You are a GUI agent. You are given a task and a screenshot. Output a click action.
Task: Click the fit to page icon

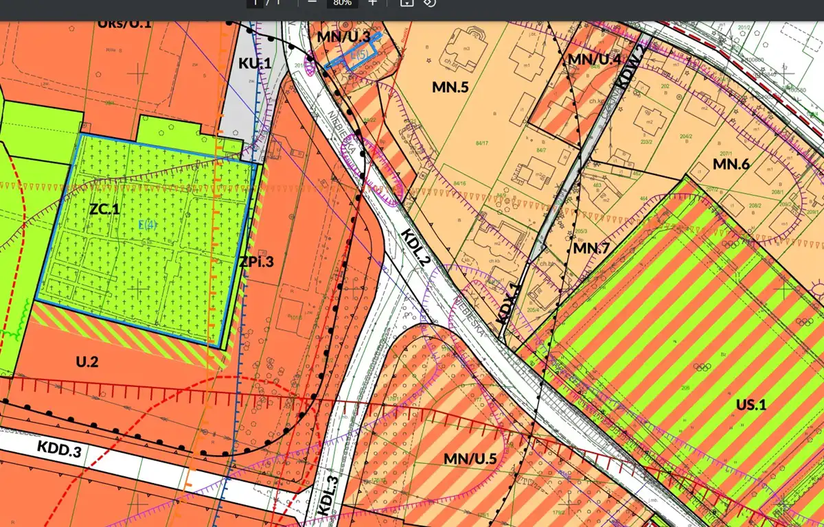pyautogui.click(x=407, y=3)
